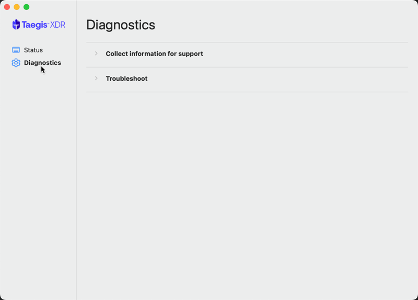Click the large Diagnostics page heading
Screen dimensions: 418x300
point(121,25)
